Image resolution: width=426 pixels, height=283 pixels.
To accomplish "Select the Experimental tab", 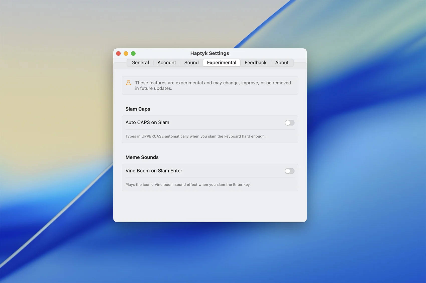I will coord(222,63).
